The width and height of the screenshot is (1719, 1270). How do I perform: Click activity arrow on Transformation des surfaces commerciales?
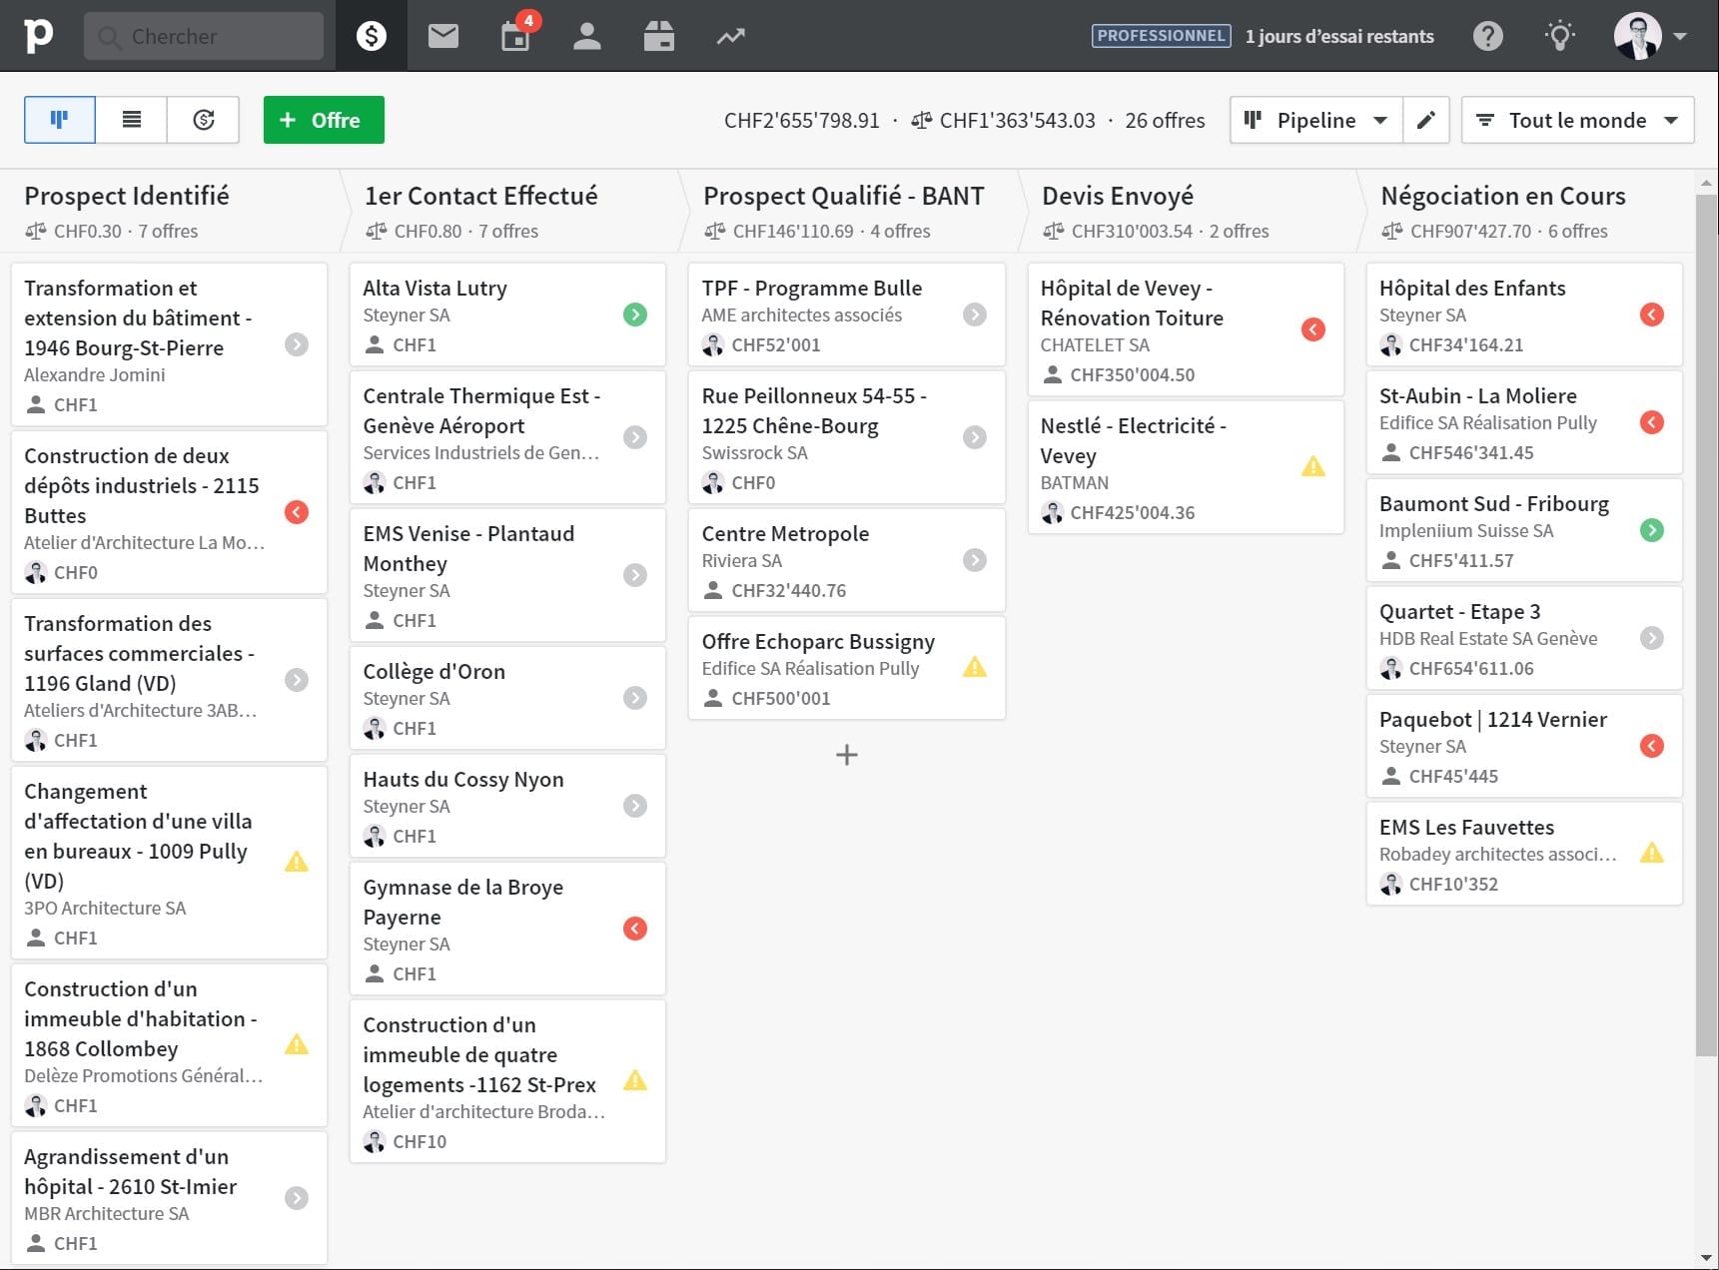[297, 680]
